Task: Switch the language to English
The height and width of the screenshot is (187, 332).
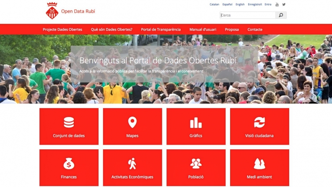Action: 240,5
